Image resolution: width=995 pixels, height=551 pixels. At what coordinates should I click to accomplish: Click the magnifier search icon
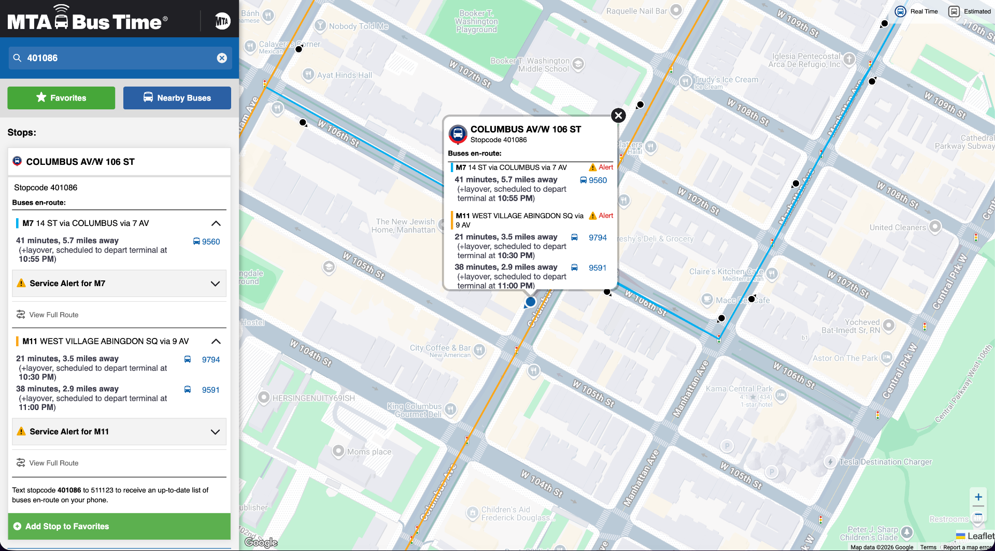pos(17,58)
